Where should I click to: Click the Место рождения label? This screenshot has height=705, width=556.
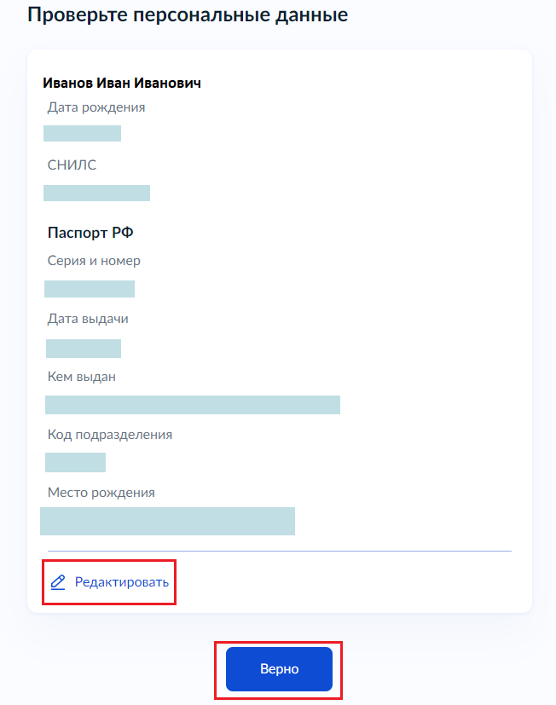101,493
